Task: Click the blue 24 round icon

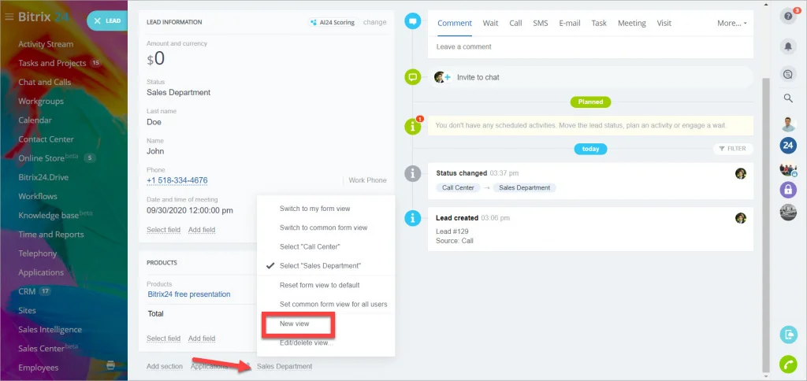Action: point(788,146)
